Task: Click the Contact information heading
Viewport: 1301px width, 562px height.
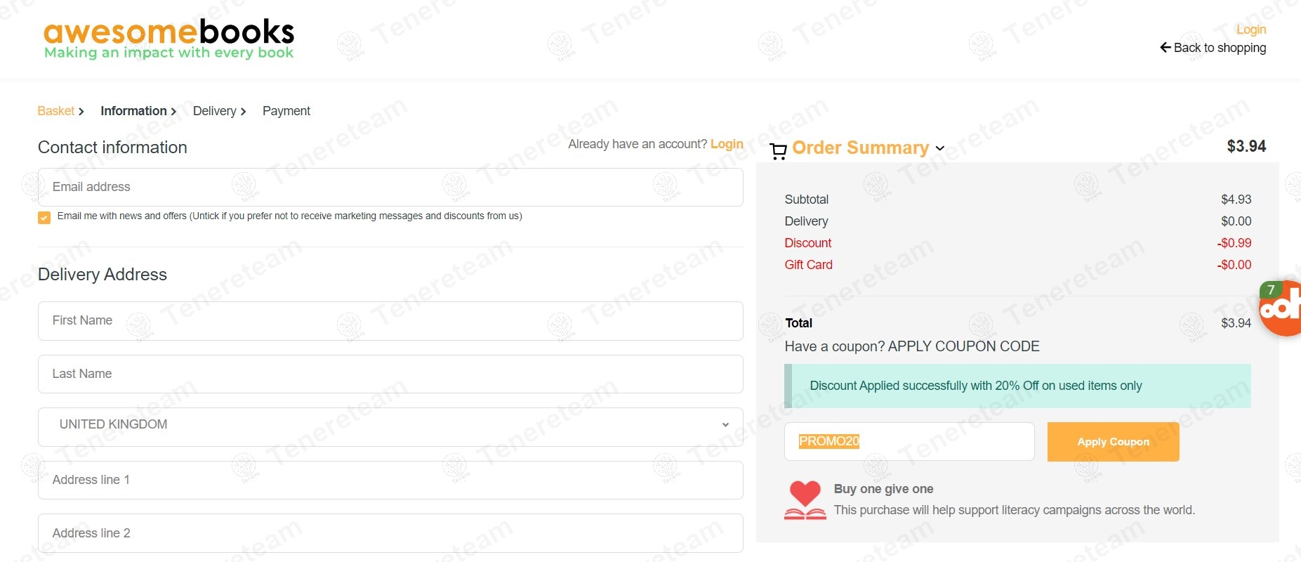Action: (112, 148)
